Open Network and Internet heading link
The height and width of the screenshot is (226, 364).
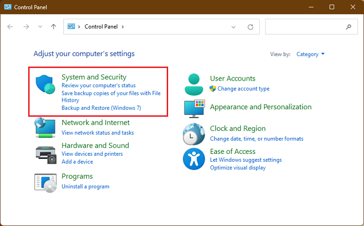96,122
